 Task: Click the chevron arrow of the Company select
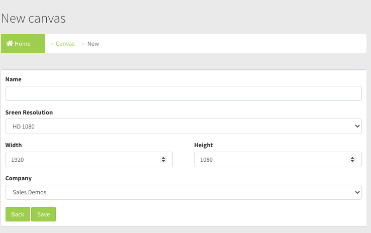click(x=357, y=192)
